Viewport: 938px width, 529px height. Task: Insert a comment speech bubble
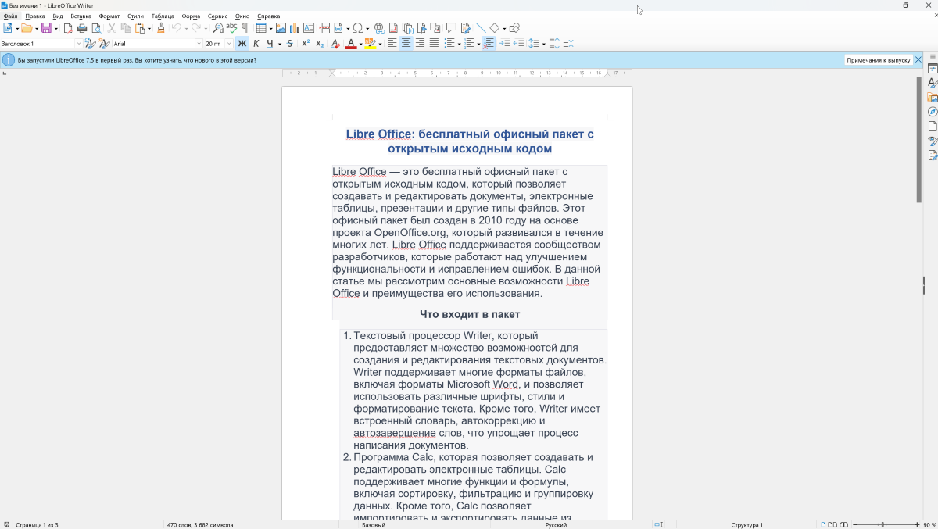click(451, 28)
